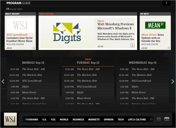
Task: Open the Digits logo thumbnail
Action: [x=67, y=33]
